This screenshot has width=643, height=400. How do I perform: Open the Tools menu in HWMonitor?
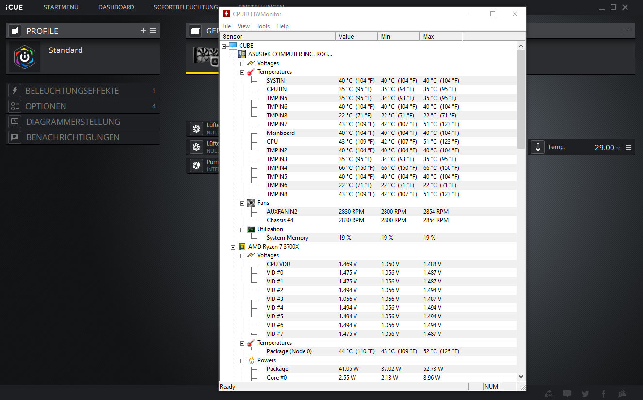[263, 26]
